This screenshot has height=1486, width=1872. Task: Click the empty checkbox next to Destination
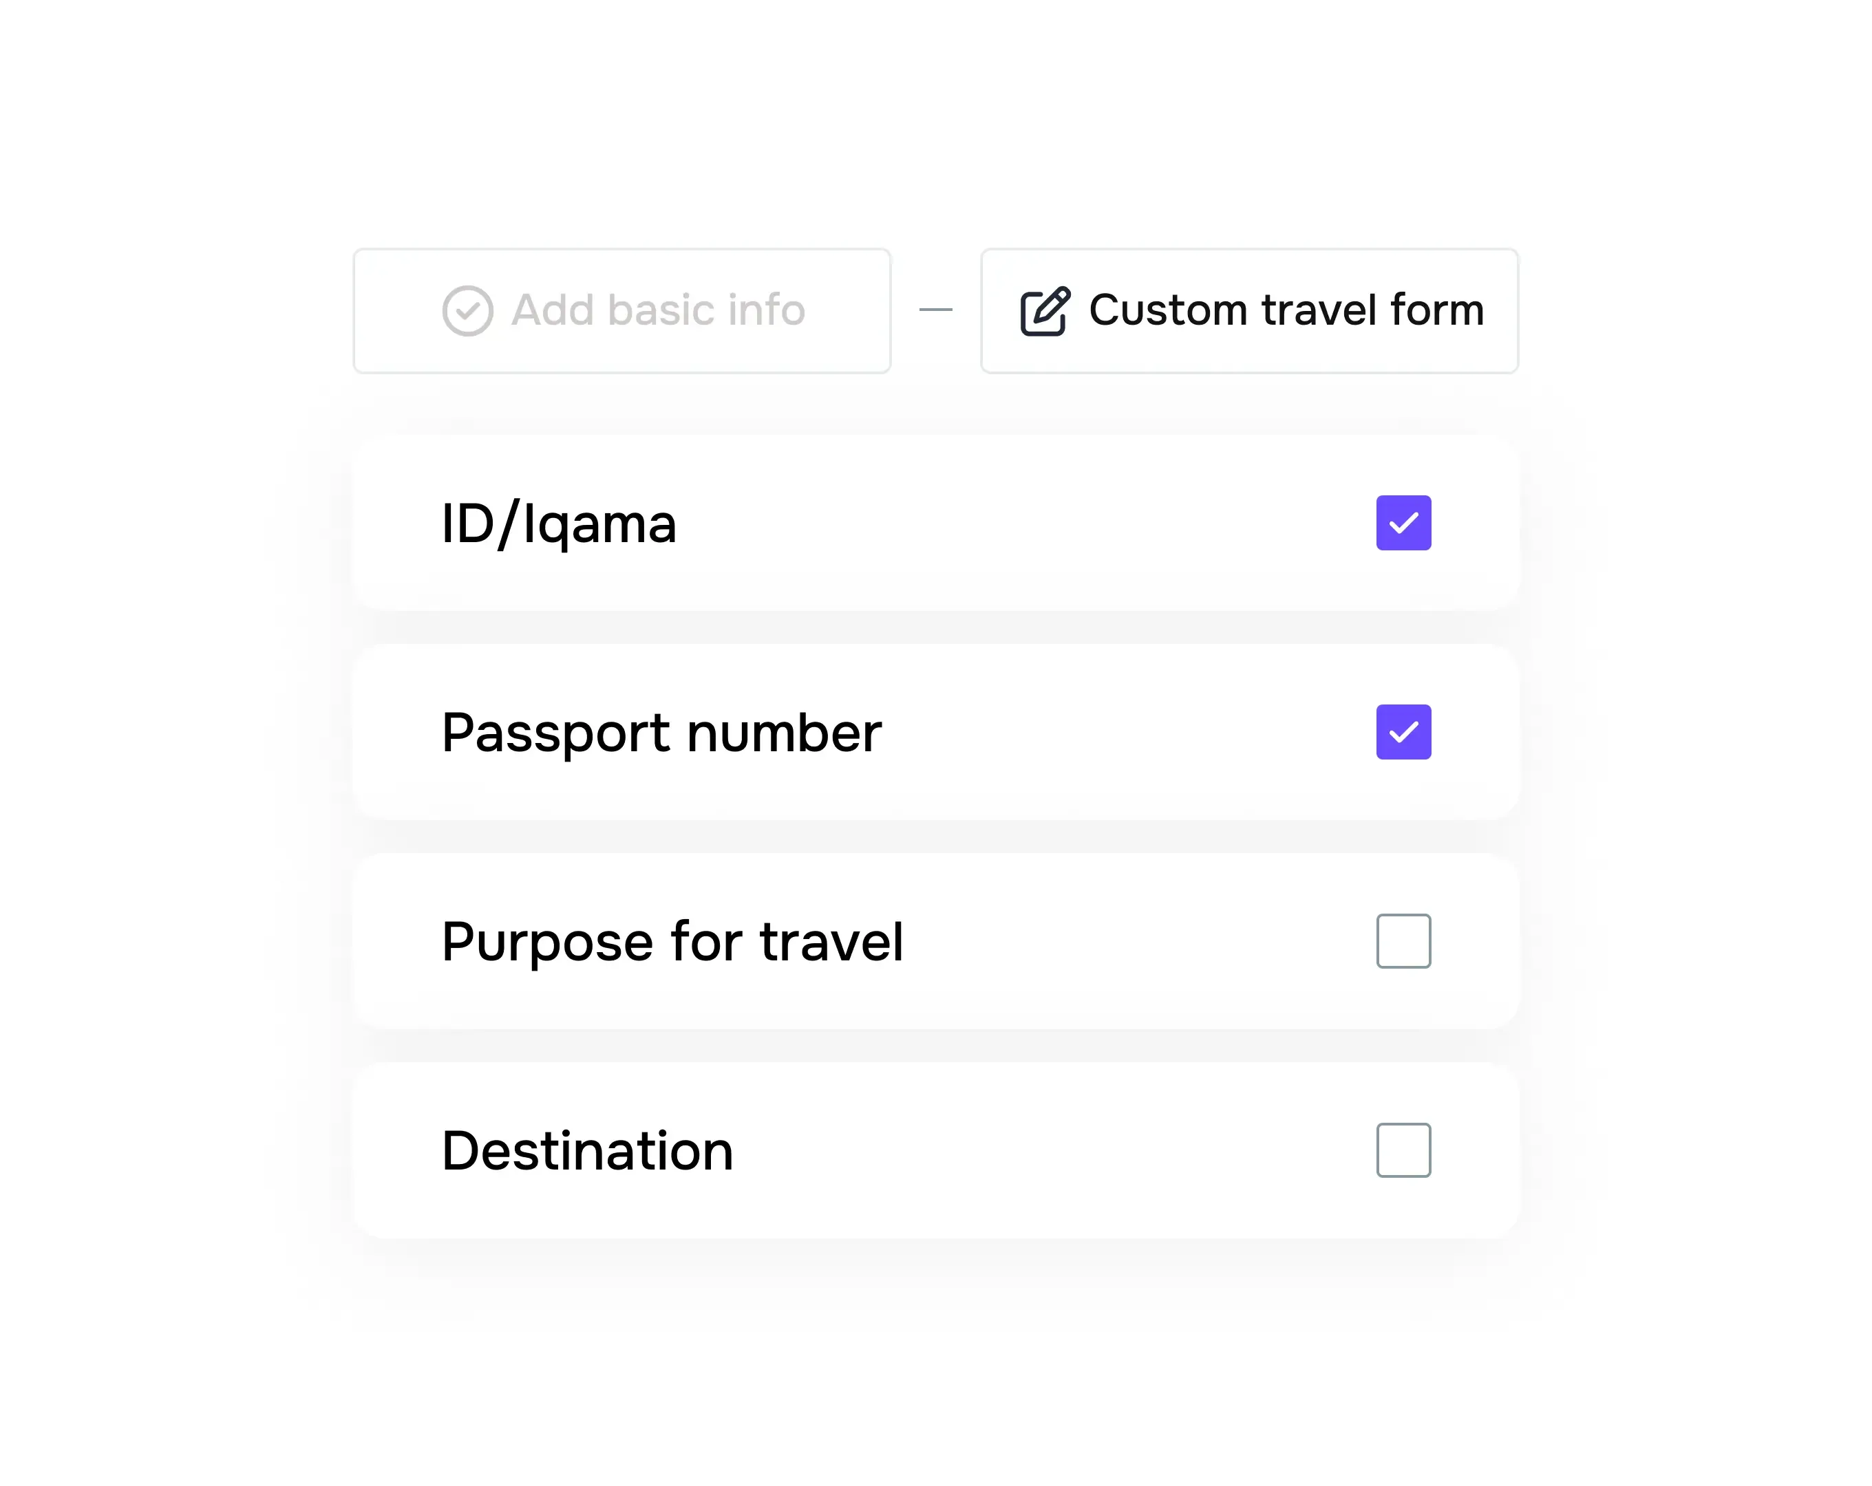pyautogui.click(x=1403, y=1150)
